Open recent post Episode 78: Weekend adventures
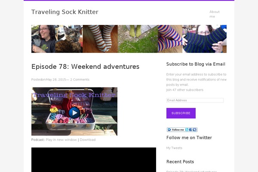Screen dimensions: 258x172 191,171
